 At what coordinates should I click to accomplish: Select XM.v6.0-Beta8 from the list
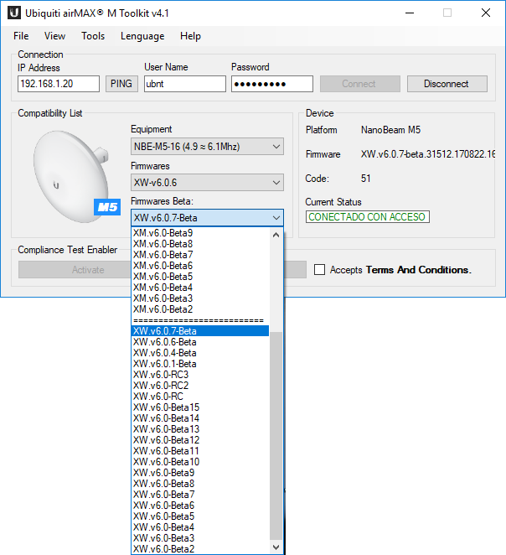(200, 244)
